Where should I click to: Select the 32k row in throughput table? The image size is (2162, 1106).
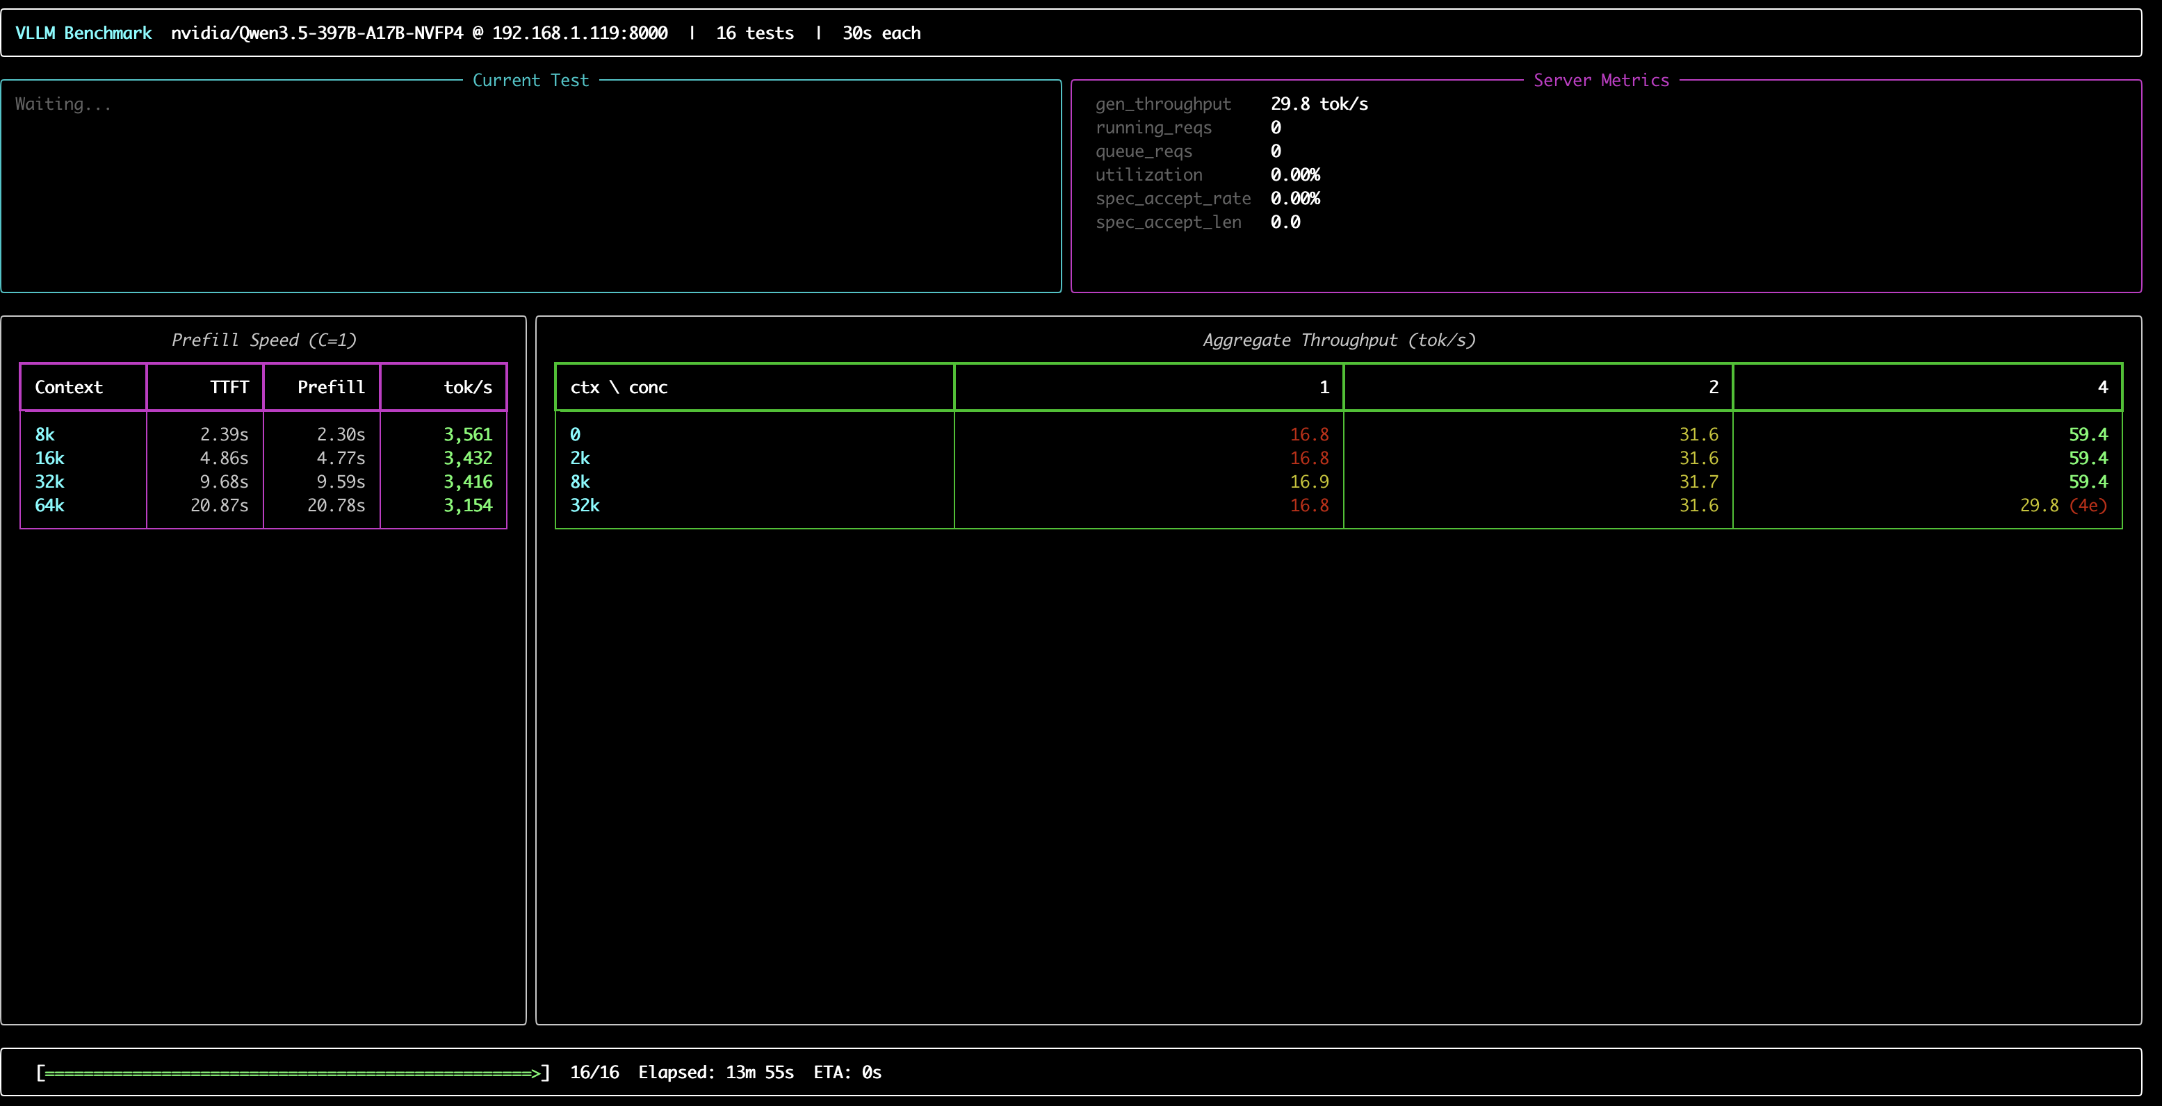pyautogui.click(x=585, y=506)
